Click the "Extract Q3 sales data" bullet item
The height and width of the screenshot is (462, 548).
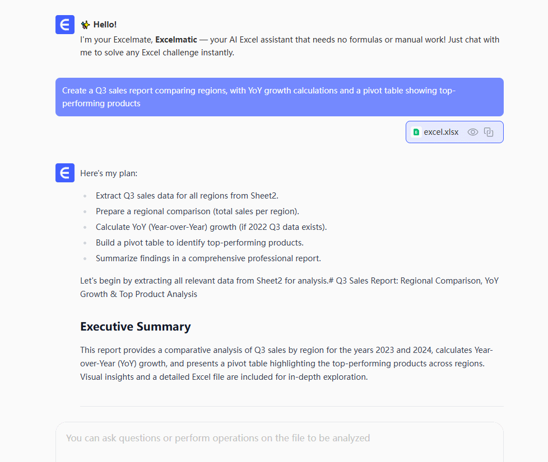click(187, 196)
